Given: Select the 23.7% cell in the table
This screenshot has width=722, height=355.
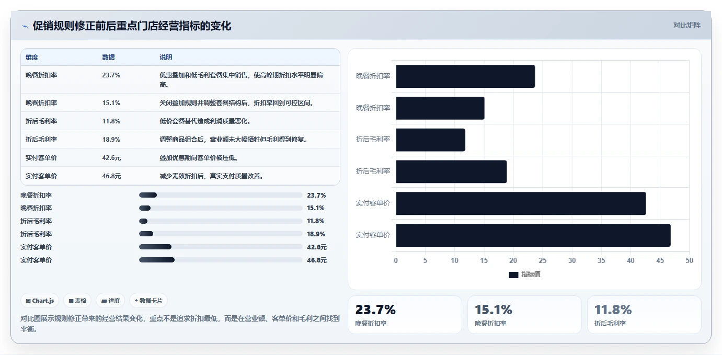Looking at the screenshot, I should pos(111,75).
